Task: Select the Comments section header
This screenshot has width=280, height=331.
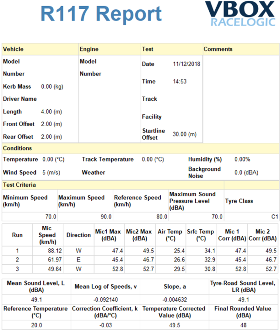Action: pyautogui.click(x=218, y=49)
